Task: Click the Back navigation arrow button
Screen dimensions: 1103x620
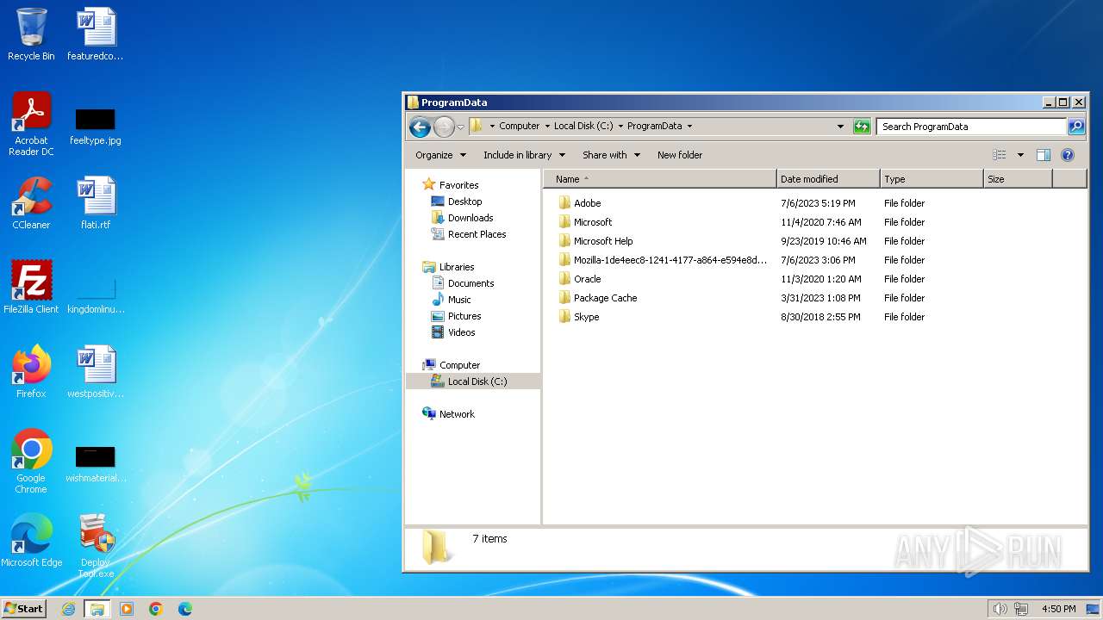Action: [x=420, y=127]
